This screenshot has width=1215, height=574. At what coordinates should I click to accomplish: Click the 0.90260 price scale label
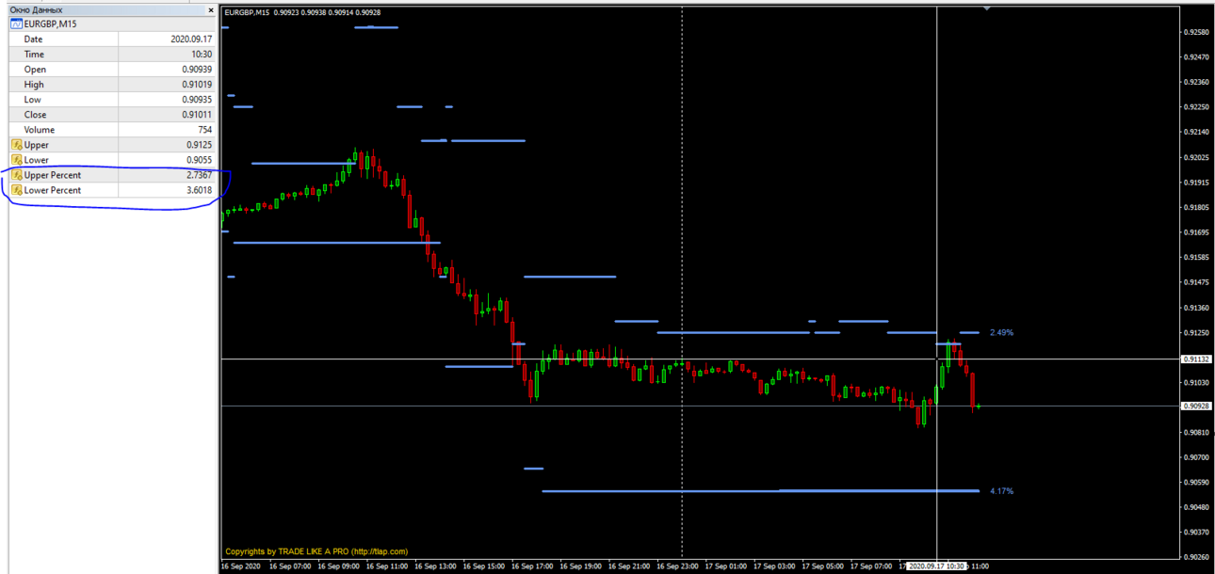pyautogui.click(x=1197, y=557)
